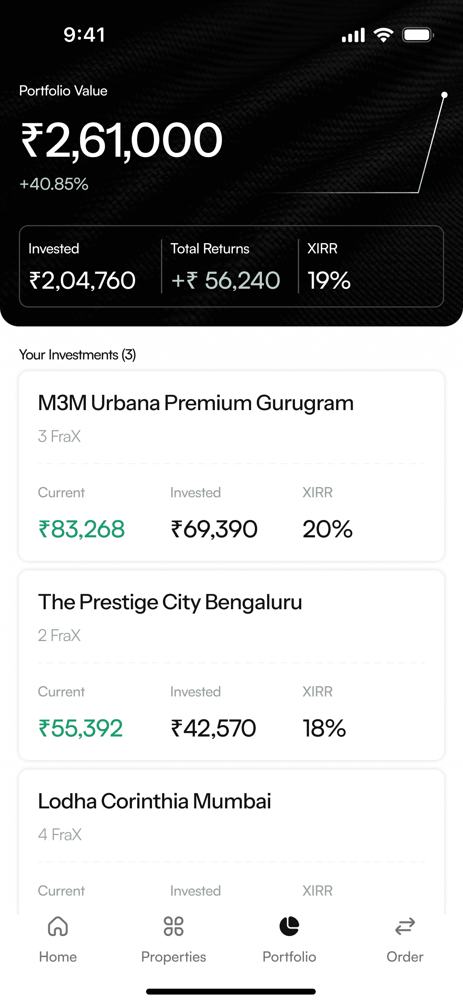Image resolution: width=463 pixels, height=1004 pixels.
Task: Click the portfolio chart endpoint dot
Action: (445, 95)
